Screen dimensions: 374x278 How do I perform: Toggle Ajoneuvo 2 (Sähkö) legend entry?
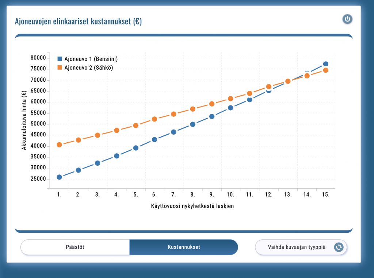coord(86,67)
